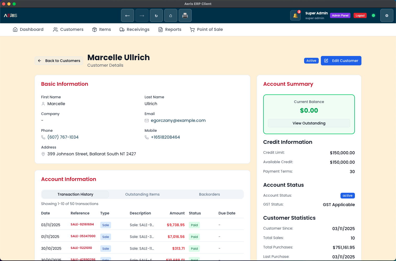Select the Backorders tab

209,194
